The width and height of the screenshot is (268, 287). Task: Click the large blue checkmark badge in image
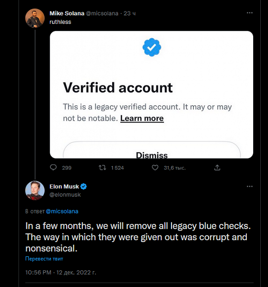pyautogui.click(x=151, y=47)
